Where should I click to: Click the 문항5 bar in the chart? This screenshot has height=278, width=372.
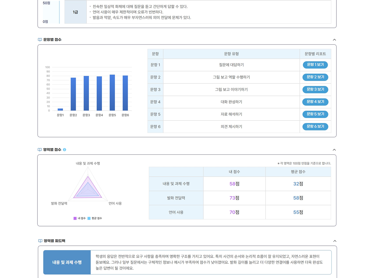tap(112, 93)
